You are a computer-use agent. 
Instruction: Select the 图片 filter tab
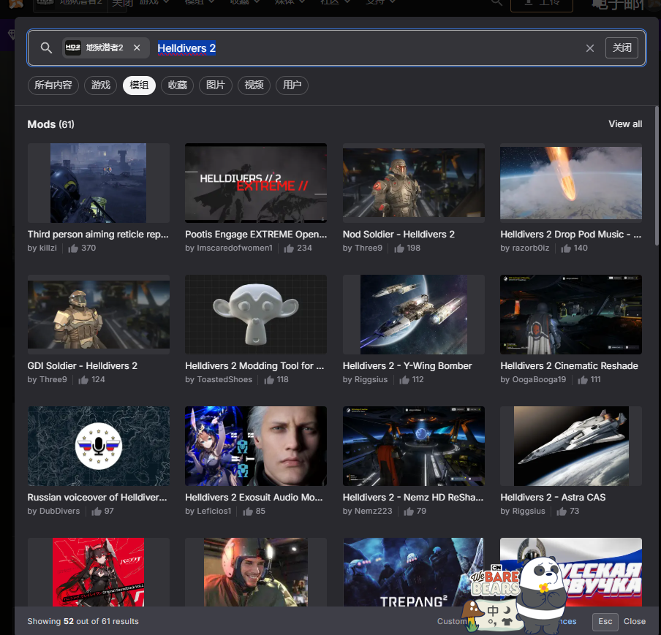click(216, 85)
